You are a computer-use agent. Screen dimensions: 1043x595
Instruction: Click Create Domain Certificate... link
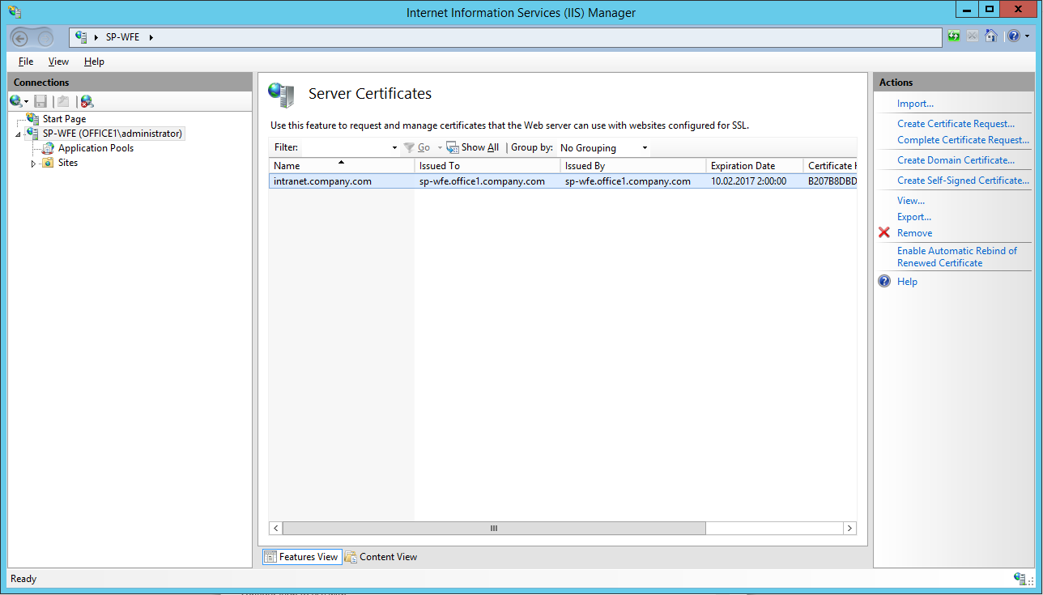click(x=956, y=160)
